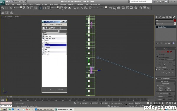Select Preview Selection Off radio

pyautogui.click(x=157, y=69)
